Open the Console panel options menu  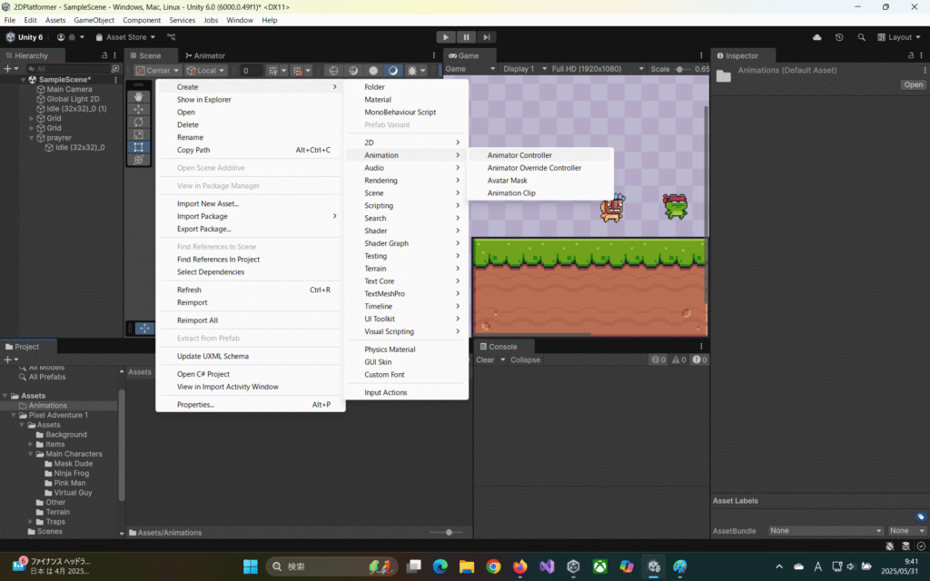(701, 346)
